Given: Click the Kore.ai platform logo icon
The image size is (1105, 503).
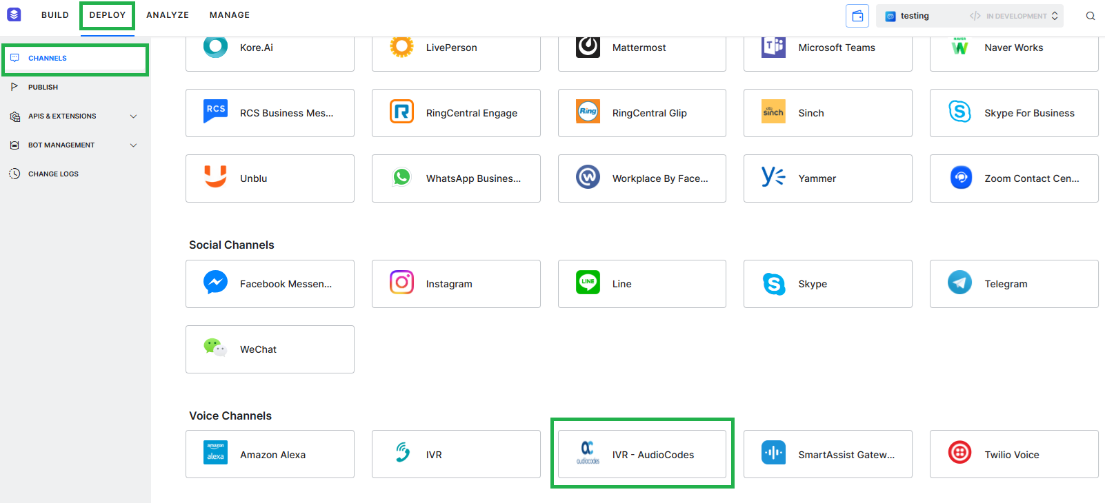Looking at the screenshot, I should pyautogui.click(x=14, y=14).
